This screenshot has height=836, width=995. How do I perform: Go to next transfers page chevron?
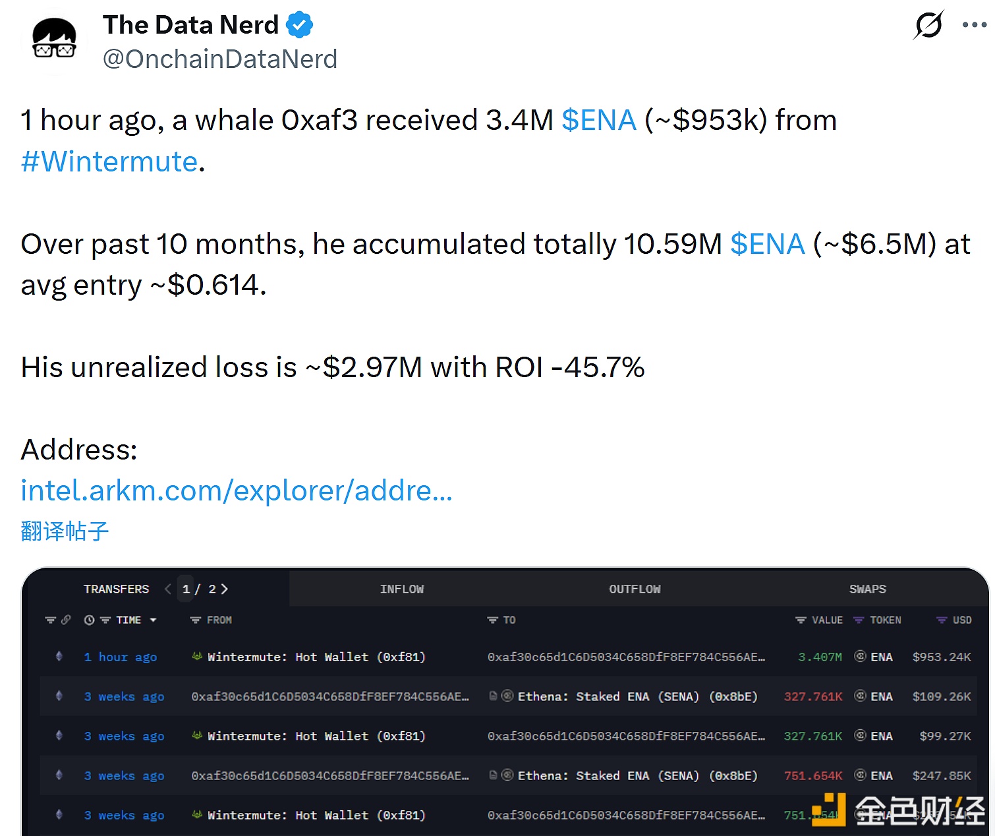pyautogui.click(x=225, y=589)
